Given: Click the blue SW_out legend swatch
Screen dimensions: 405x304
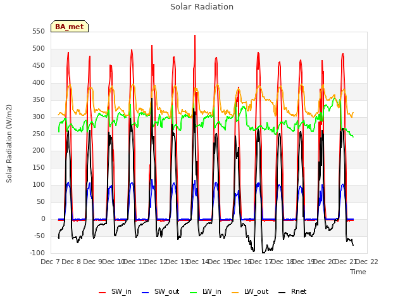Looking at the screenshot, I should click(x=146, y=293).
